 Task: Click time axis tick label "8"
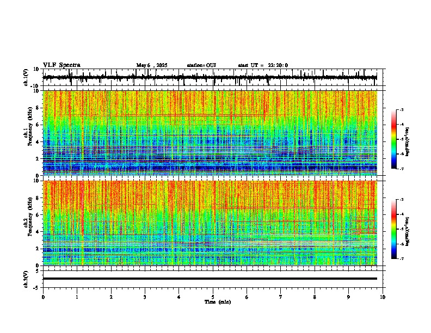coord(315,297)
